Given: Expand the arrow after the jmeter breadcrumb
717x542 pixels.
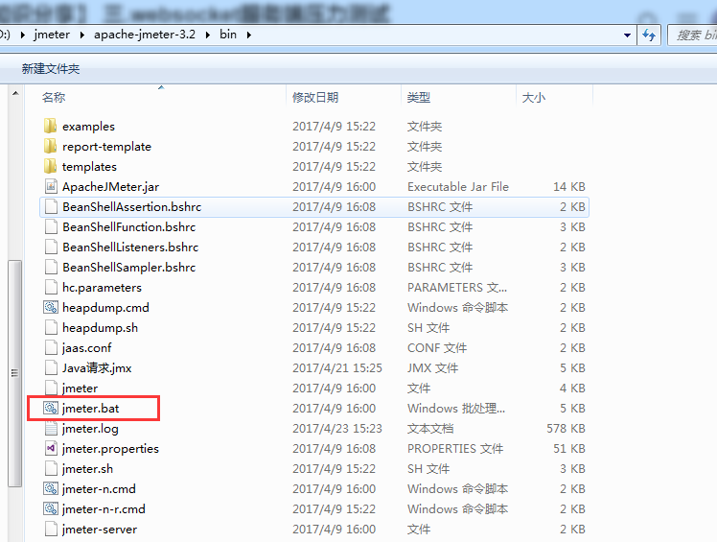Looking at the screenshot, I should tap(81, 35).
